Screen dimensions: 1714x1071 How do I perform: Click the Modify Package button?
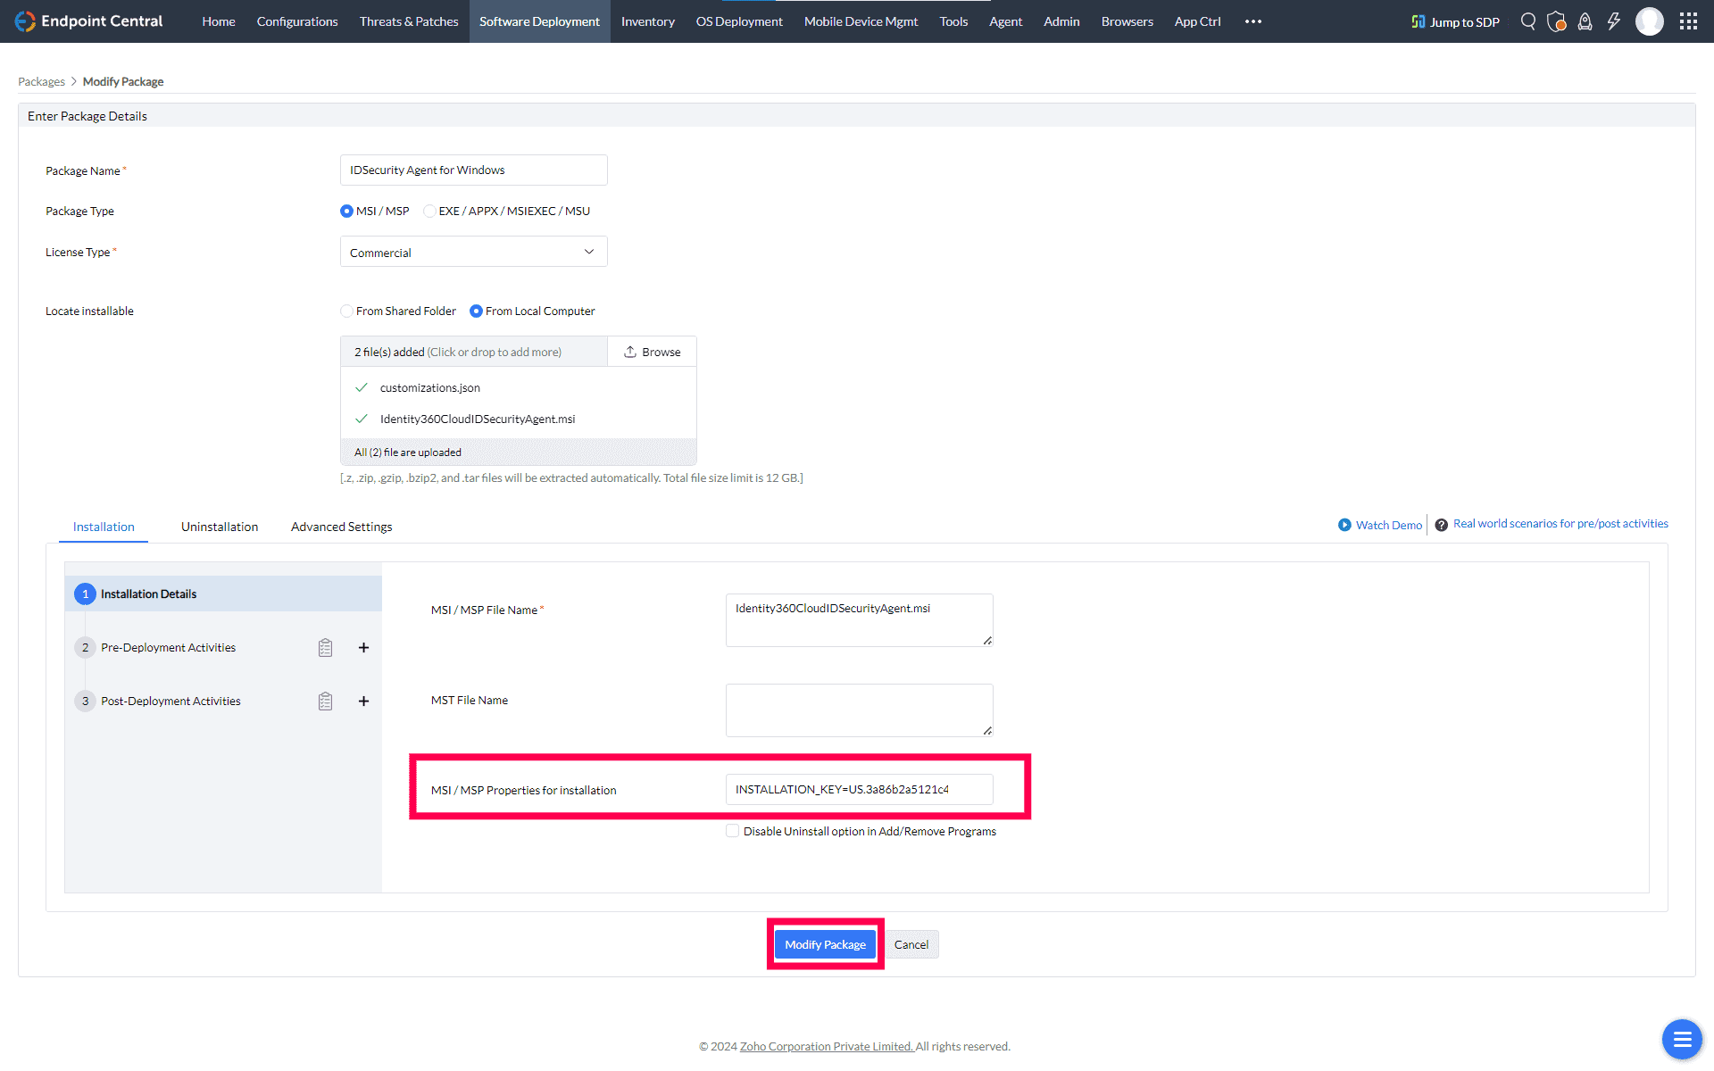click(x=825, y=944)
